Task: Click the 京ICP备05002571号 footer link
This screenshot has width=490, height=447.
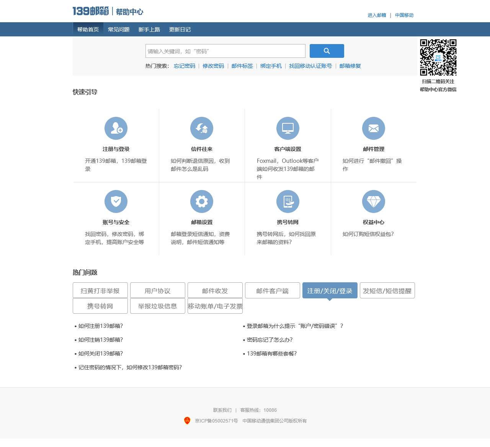Action: pos(216,421)
